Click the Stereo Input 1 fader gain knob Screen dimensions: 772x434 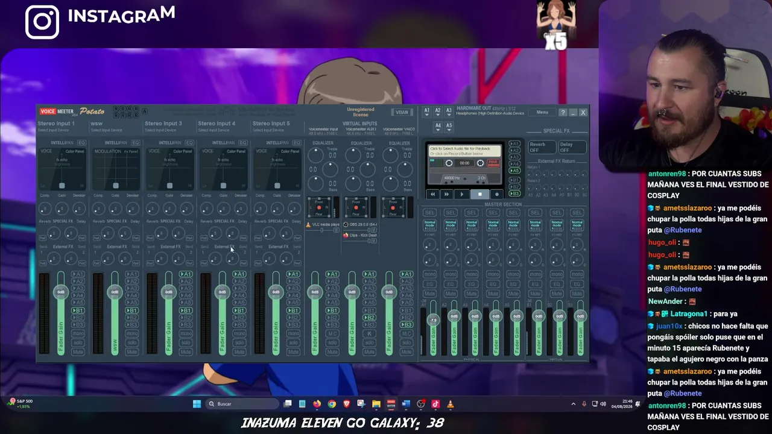61,292
